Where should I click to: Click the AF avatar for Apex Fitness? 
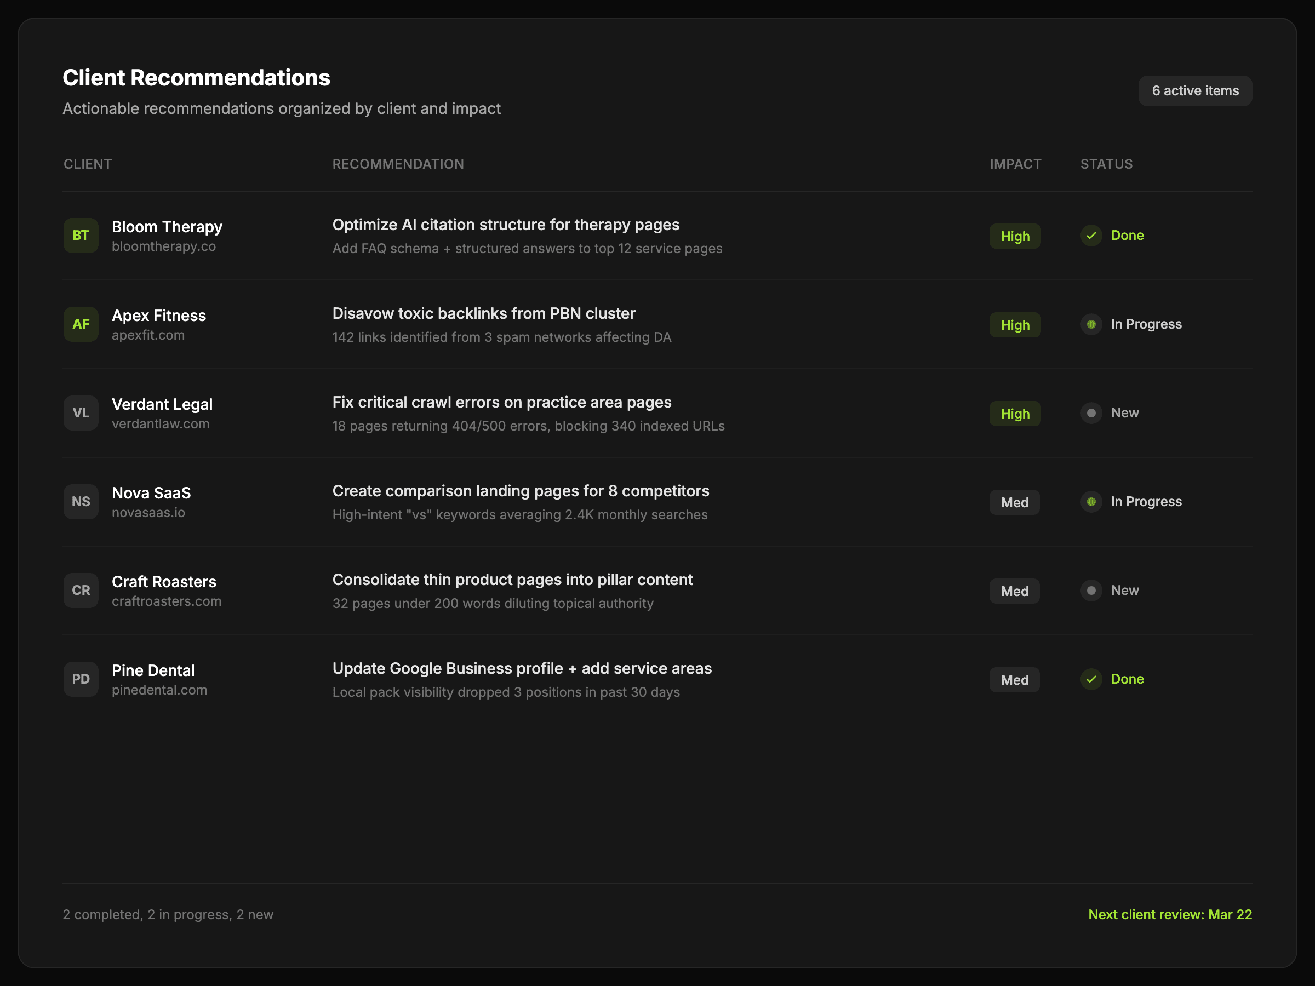click(81, 324)
